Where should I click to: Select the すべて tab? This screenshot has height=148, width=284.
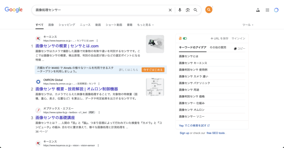pos(39,25)
